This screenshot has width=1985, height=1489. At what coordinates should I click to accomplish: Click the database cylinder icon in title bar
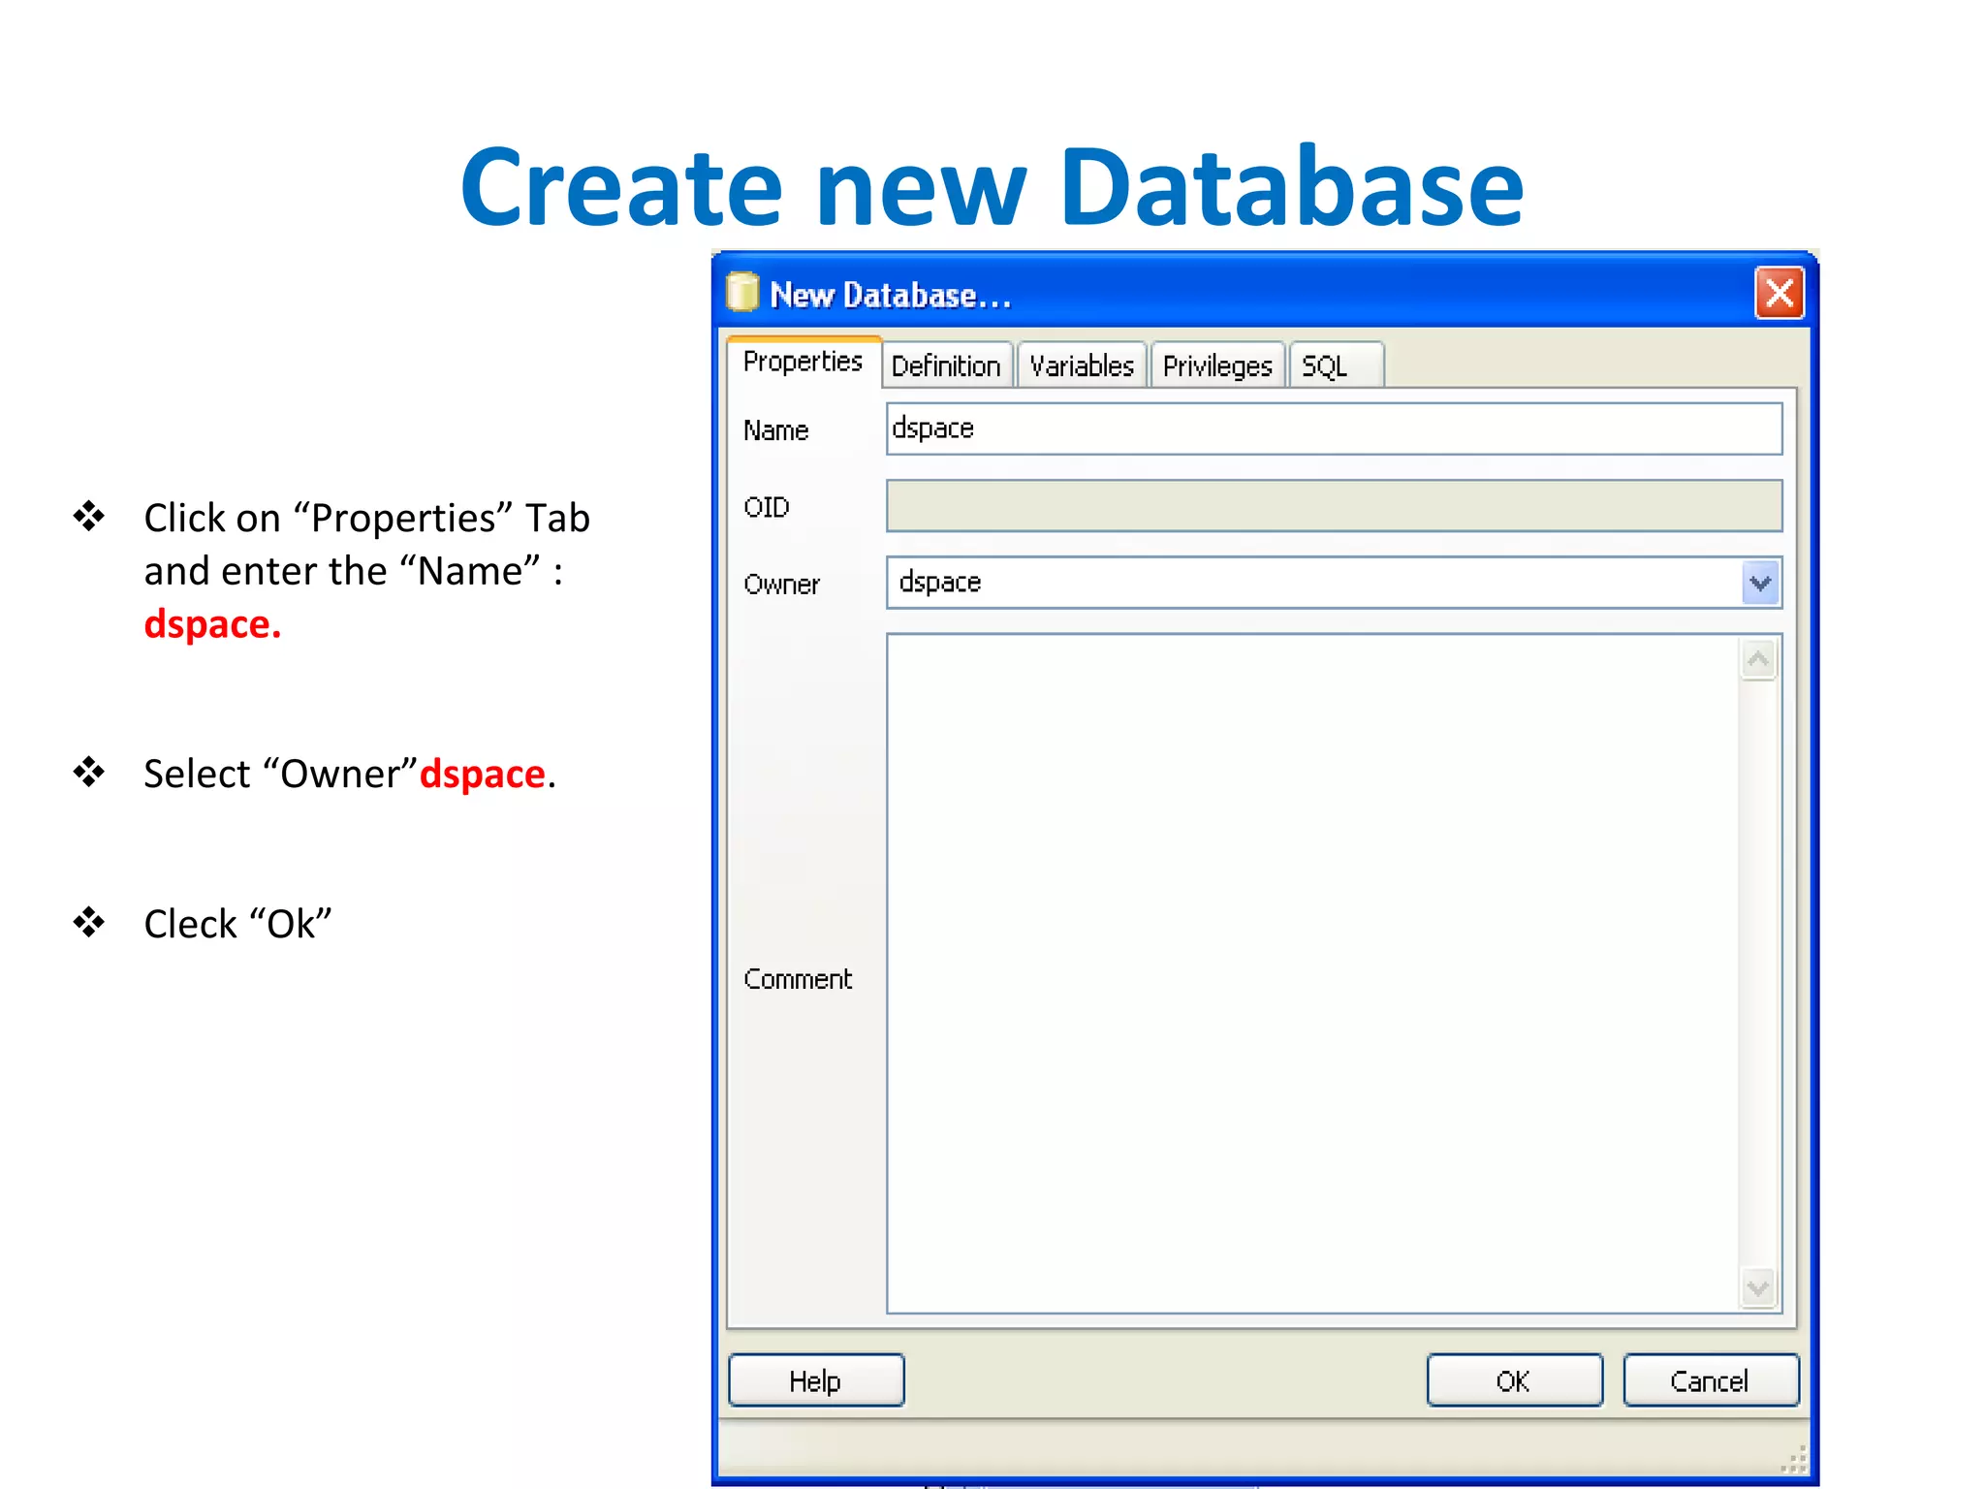coord(742,292)
